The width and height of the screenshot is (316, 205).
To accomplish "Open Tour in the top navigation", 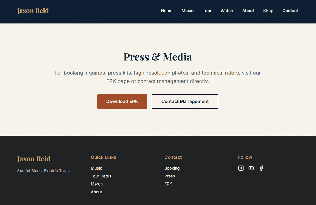I will [x=207, y=11].
